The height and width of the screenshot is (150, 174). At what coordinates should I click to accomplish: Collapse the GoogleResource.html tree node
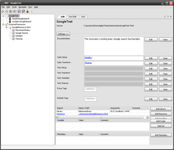7,27
